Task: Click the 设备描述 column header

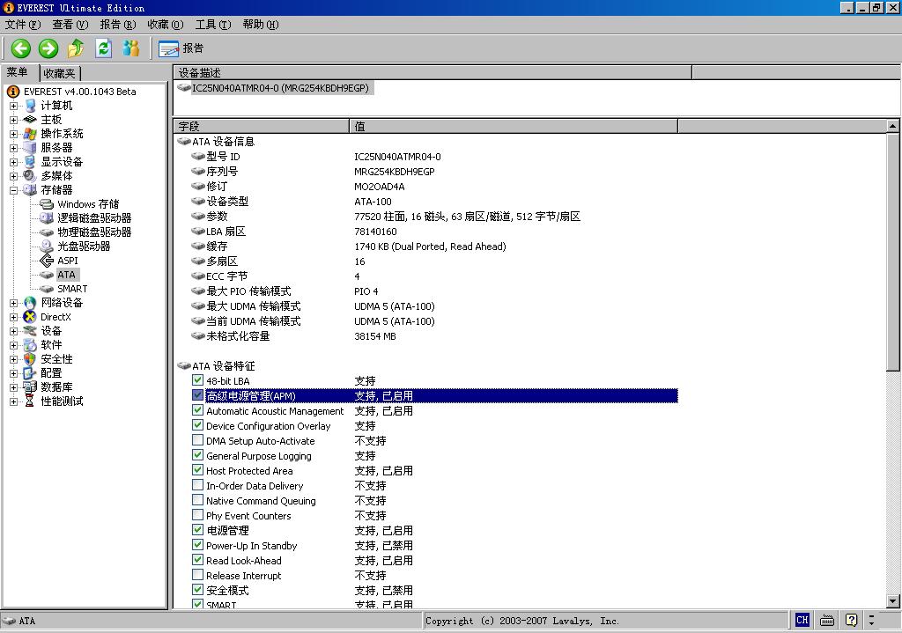Action: 433,73
